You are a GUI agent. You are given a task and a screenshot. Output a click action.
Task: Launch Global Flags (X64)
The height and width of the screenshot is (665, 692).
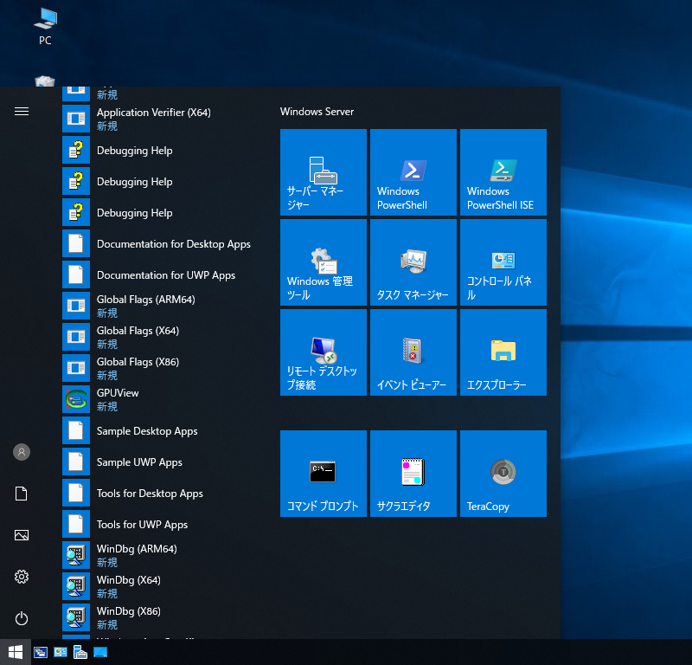[x=163, y=337]
